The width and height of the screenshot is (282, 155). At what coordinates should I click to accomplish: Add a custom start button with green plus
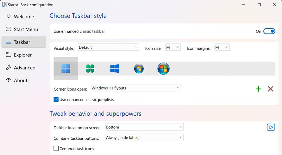coord(258,89)
